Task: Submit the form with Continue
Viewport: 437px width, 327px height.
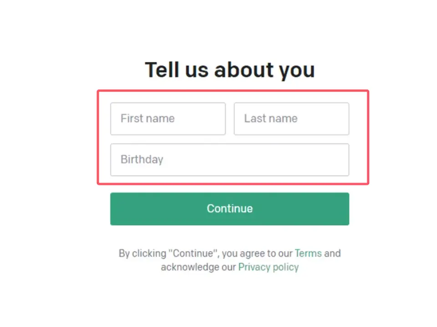Action: pos(229,209)
